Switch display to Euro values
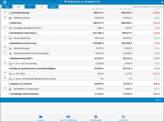This screenshot has width=164, height=122. 30,7
